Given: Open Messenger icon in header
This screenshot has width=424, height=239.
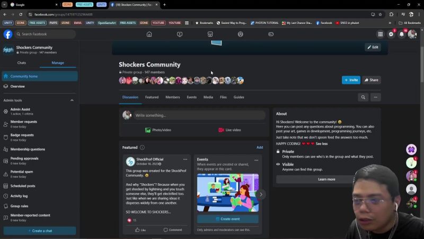Looking at the screenshot, I should pos(391,34).
